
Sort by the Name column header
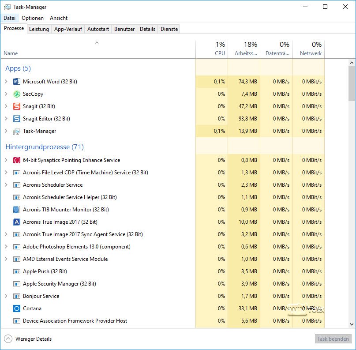click(98, 49)
